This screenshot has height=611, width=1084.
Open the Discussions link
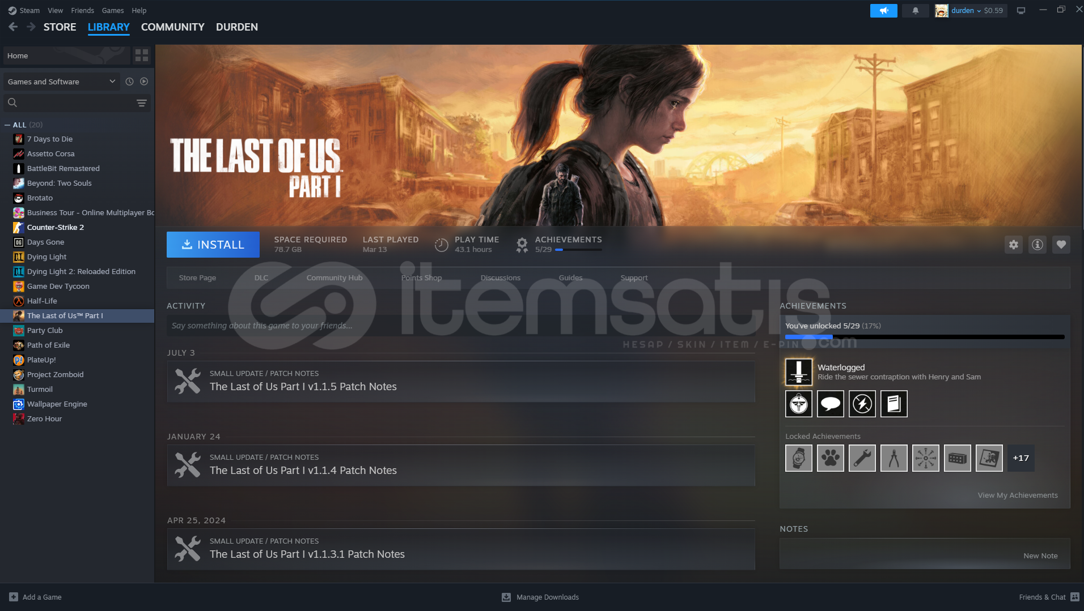pyautogui.click(x=501, y=277)
